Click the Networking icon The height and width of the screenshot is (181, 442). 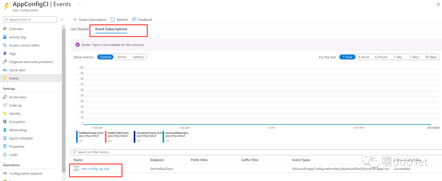click(x=5, y=130)
